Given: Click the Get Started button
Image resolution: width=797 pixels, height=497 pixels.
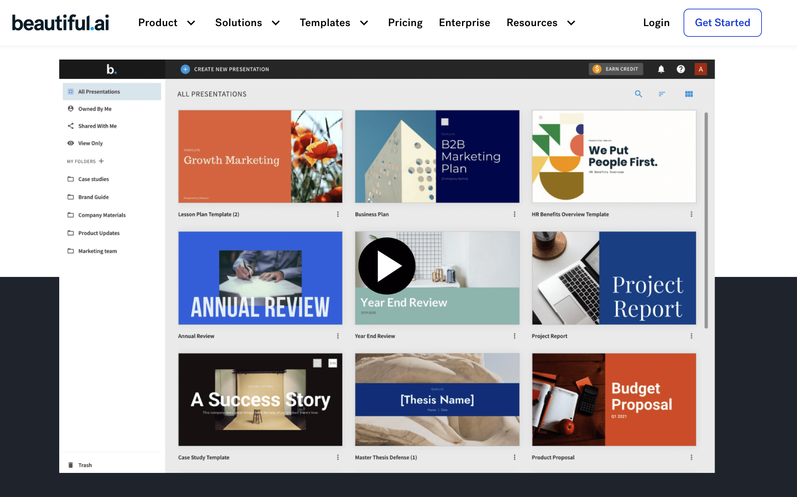Looking at the screenshot, I should 722,23.
